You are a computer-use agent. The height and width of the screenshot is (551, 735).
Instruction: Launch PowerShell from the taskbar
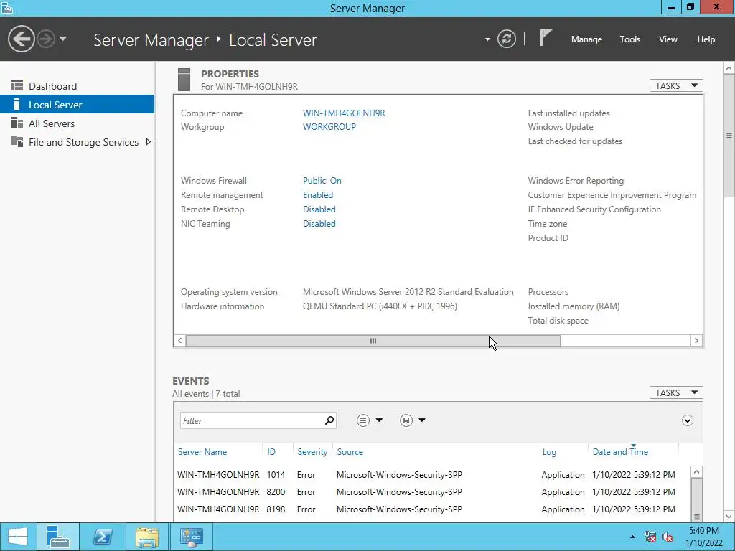pos(102,537)
